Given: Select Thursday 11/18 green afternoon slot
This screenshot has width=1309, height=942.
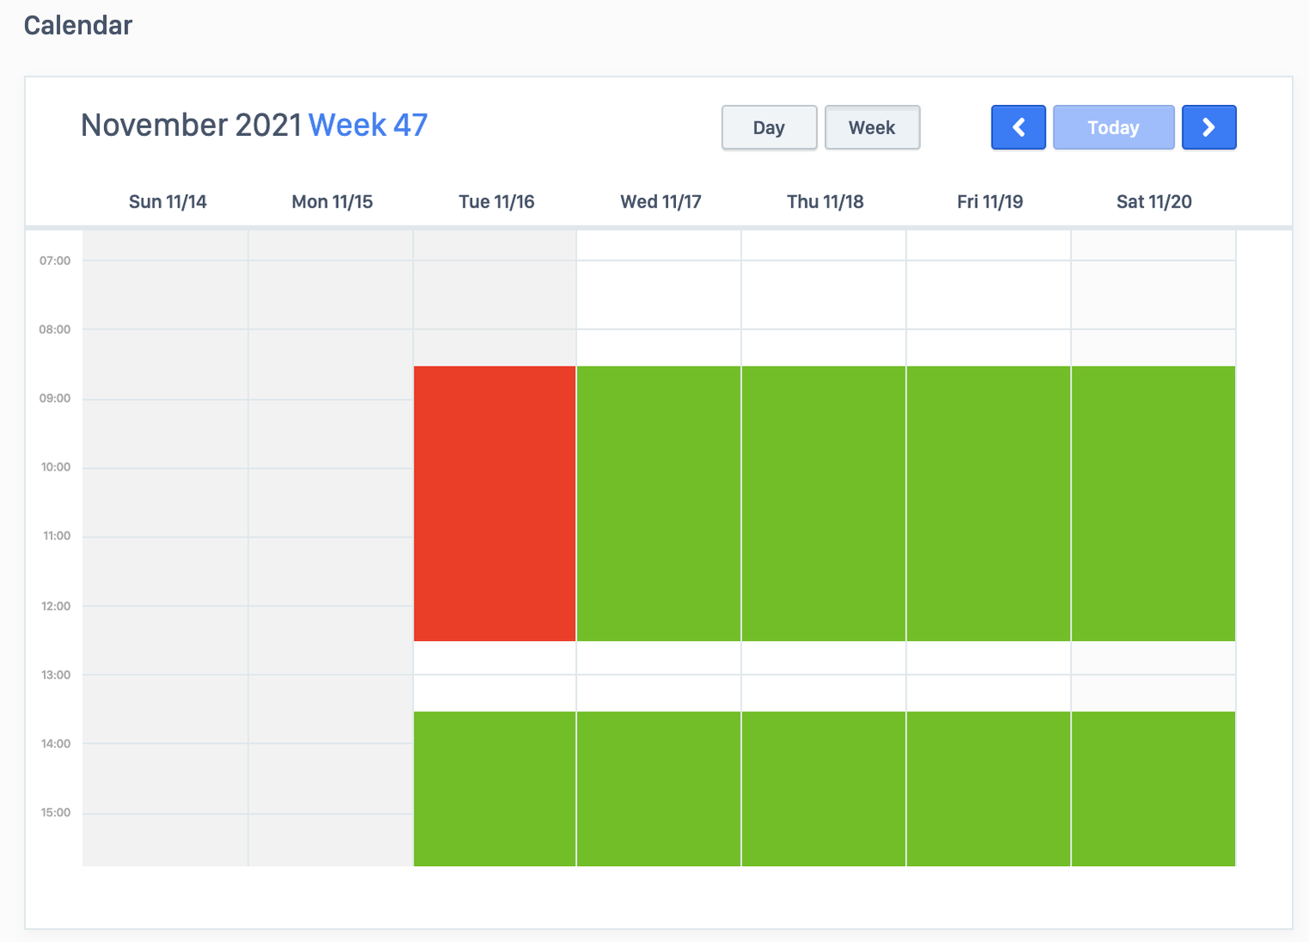Looking at the screenshot, I should [x=823, y=788].
